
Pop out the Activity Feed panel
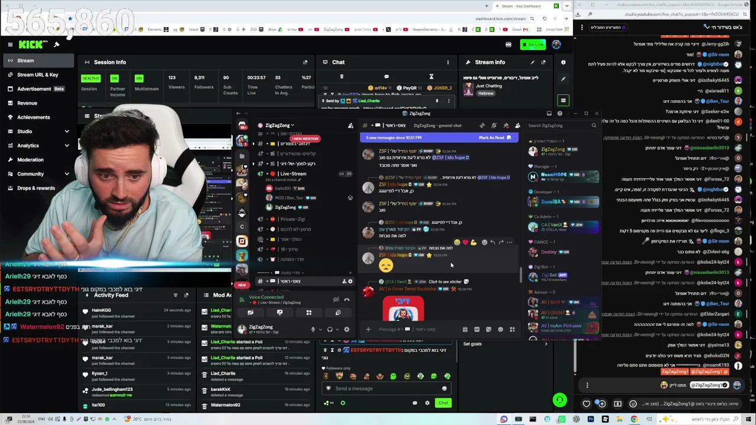[186, 295]
